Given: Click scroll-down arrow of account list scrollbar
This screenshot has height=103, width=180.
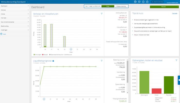Looking at the screenshot, I should pyautogui.click(x=128, y=92).
